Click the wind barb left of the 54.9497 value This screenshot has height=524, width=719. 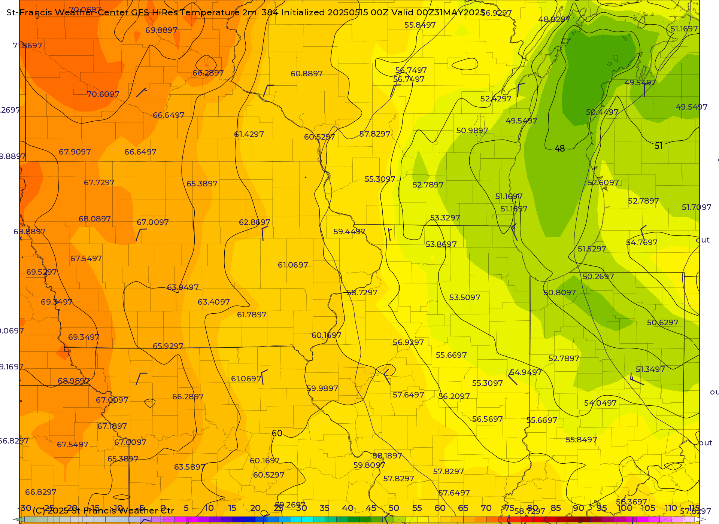[x=512, y=377]
